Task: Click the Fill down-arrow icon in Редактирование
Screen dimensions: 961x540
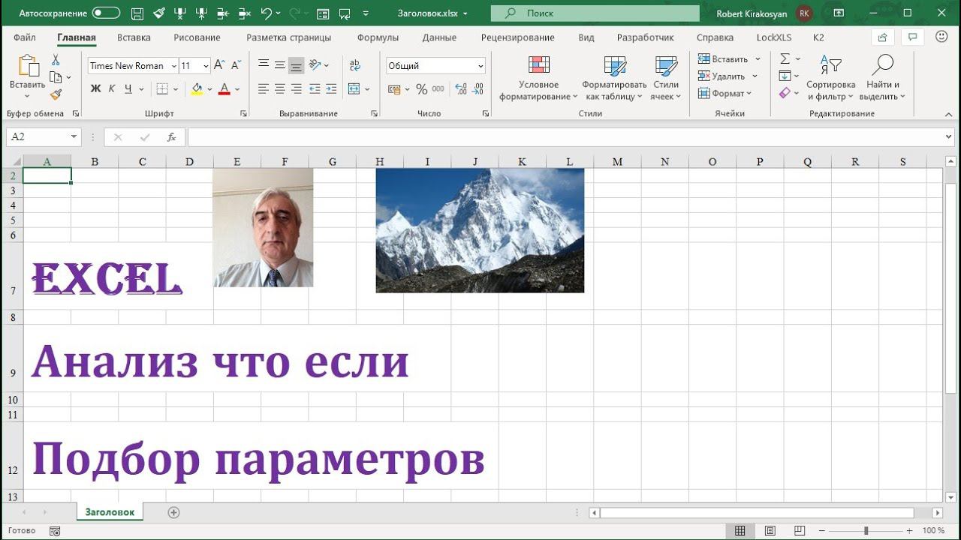Action: (x=785, y=76)
